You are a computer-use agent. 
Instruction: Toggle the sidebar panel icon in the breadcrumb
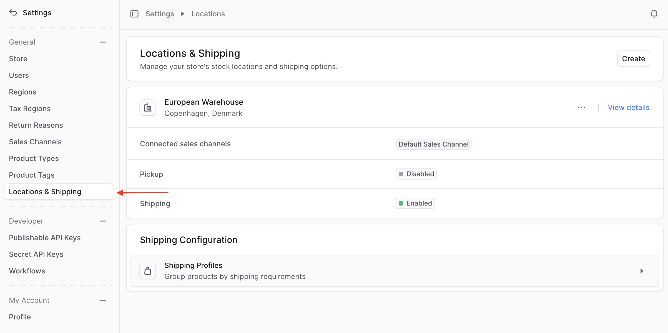(x=134, y=14)
